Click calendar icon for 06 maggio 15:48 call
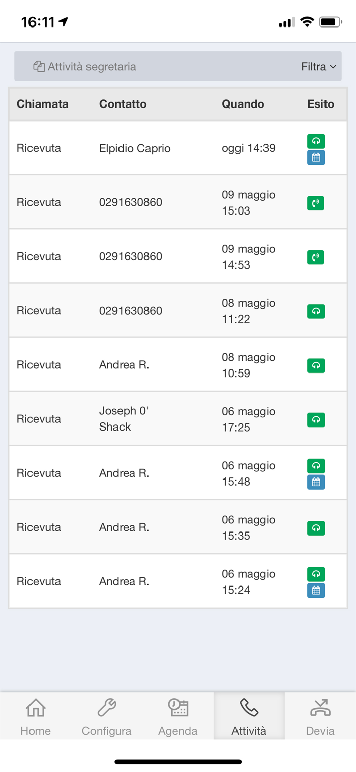 (x=316, y=482)
